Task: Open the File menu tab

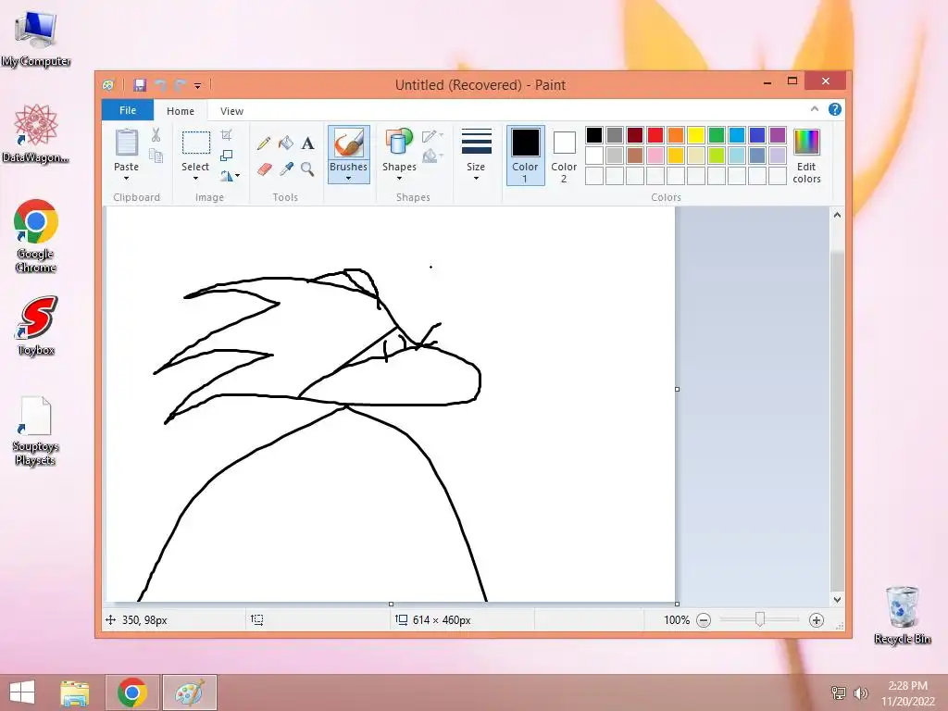Action: pyautogui.click(x=128, y=111)
